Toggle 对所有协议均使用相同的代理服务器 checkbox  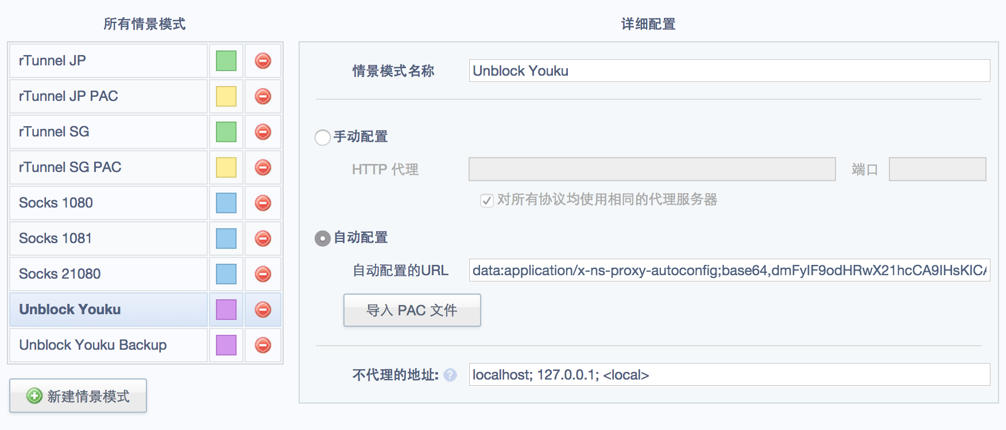tap(487, 201)
